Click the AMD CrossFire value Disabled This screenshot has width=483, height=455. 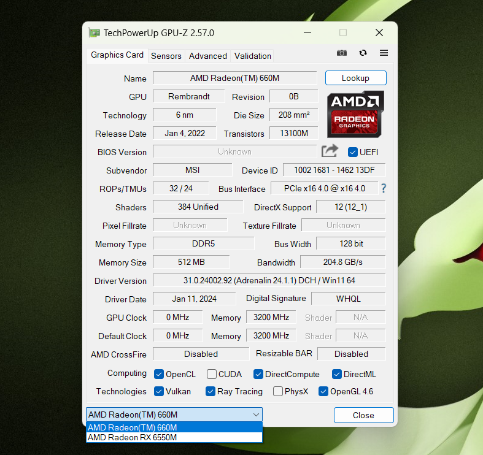click(x=201, y=354)
